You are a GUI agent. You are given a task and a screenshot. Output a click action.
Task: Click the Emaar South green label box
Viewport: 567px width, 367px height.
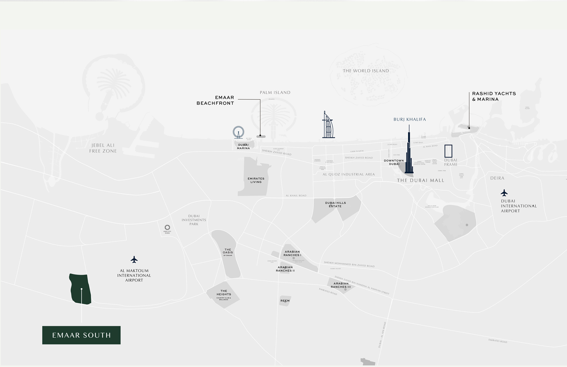pos(81,335)
